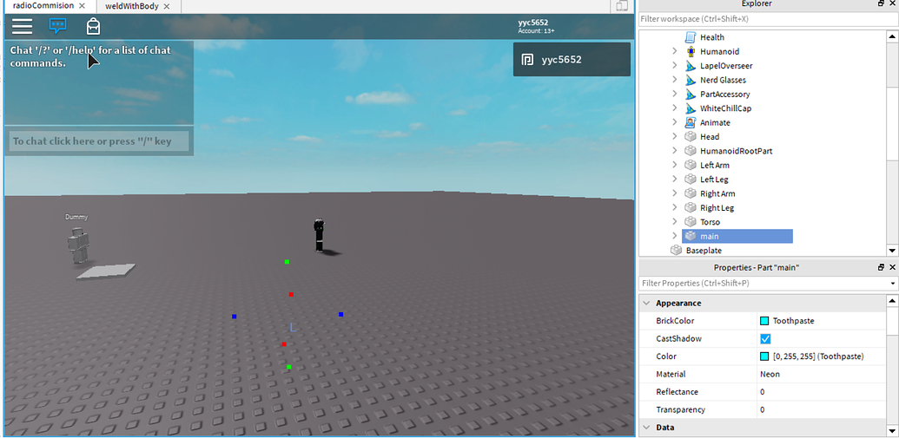Undock the Explorer panel

[881, 3]
